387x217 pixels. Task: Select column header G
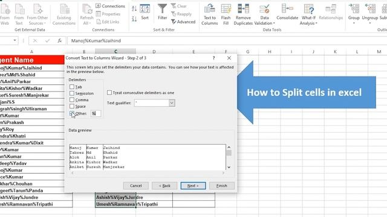247,52
